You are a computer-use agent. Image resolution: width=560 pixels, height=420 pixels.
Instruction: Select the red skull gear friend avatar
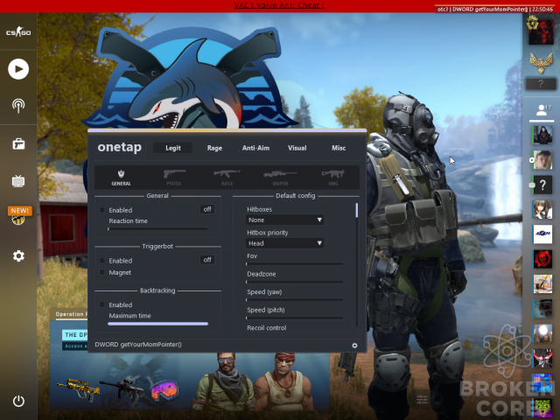pos(542,259)
